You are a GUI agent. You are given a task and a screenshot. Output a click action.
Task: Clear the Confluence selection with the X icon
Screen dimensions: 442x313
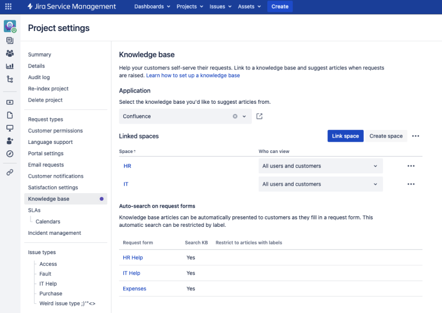click(x=235, y=116)
